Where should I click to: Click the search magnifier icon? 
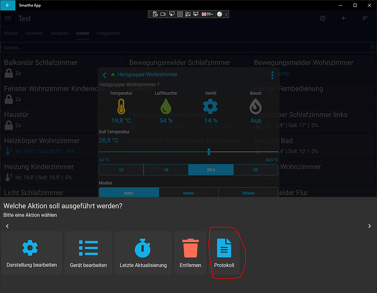tap(372, 47)
